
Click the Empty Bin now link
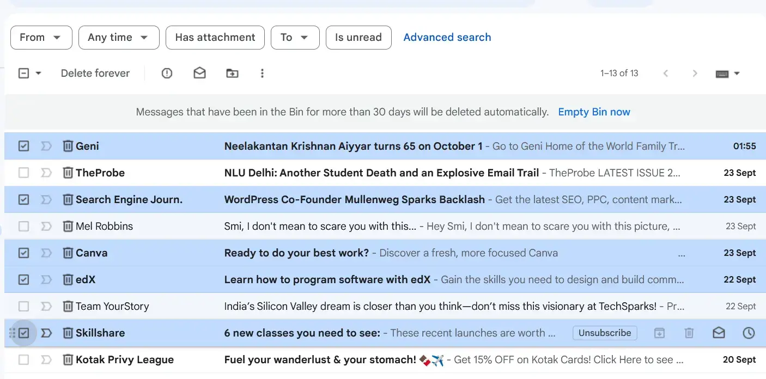(x=594, y=112)
